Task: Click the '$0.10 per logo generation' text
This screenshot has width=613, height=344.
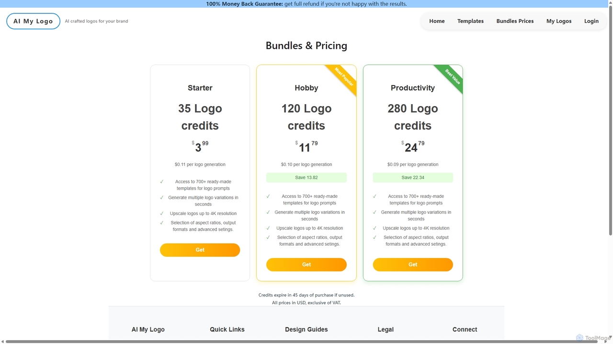Action: [306, 164]
